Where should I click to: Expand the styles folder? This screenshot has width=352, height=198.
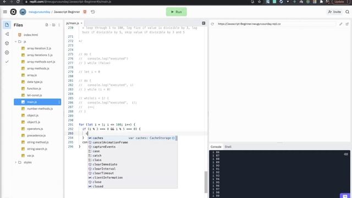pos(16,162)
